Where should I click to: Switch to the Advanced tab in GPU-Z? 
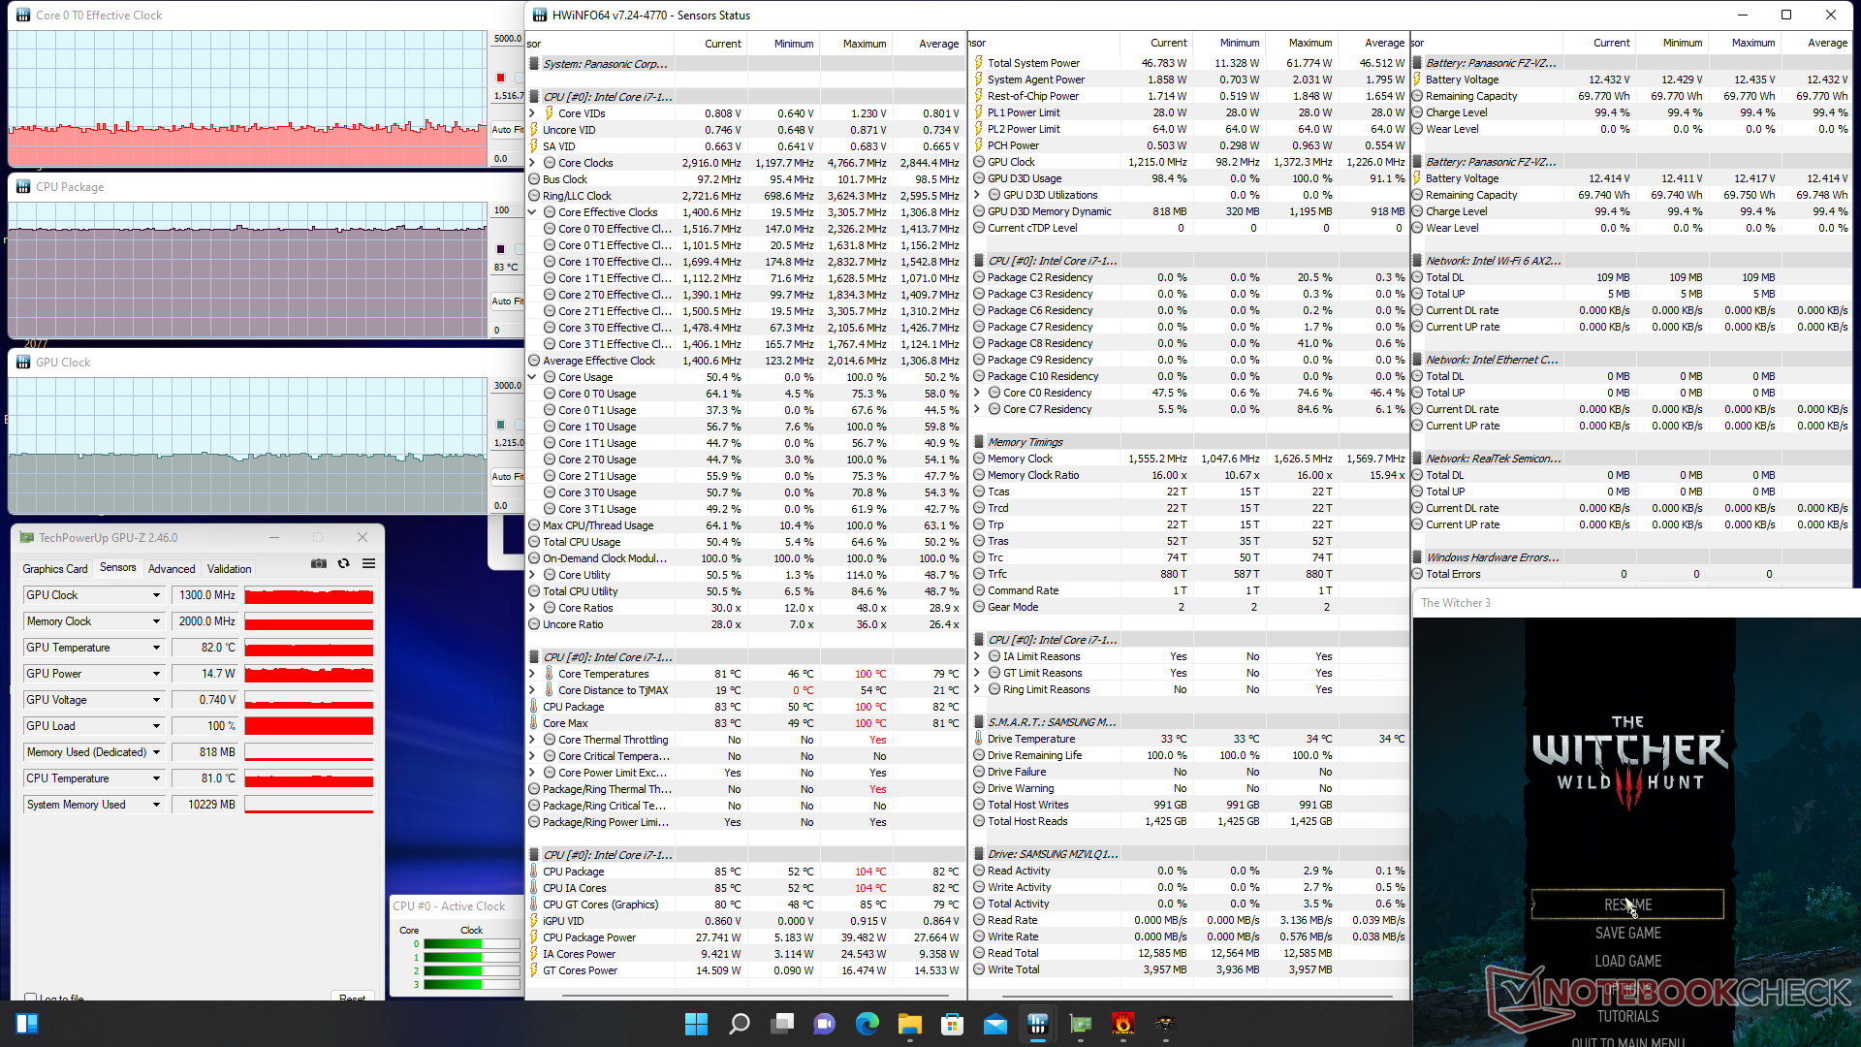172,569
